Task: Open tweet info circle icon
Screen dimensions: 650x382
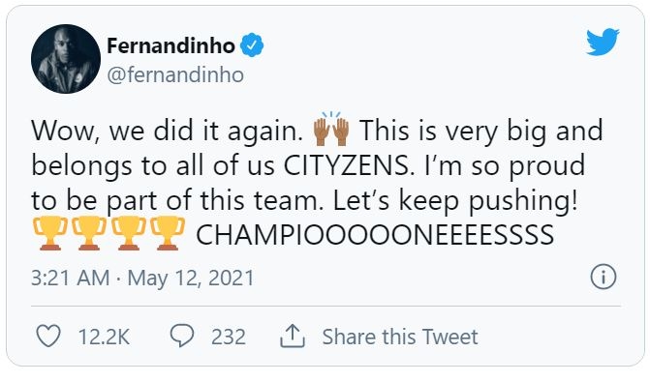Action: [604, 277]
